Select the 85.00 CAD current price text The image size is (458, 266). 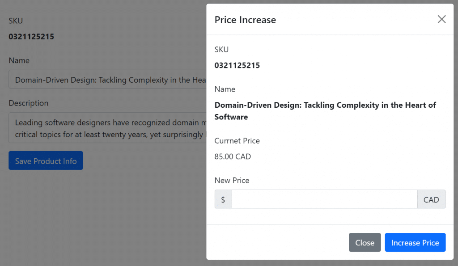(x=233, y=156)
